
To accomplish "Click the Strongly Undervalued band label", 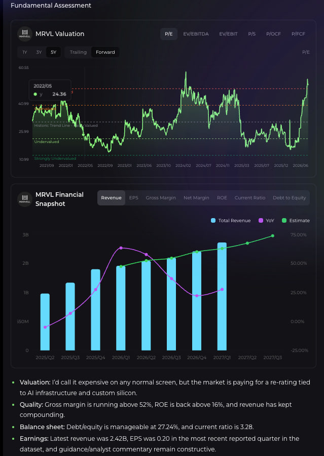I will [55, 158].
